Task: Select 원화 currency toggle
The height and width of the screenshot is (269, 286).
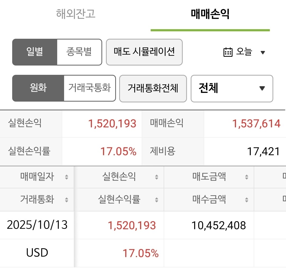Action: click(x=38, y=88)
